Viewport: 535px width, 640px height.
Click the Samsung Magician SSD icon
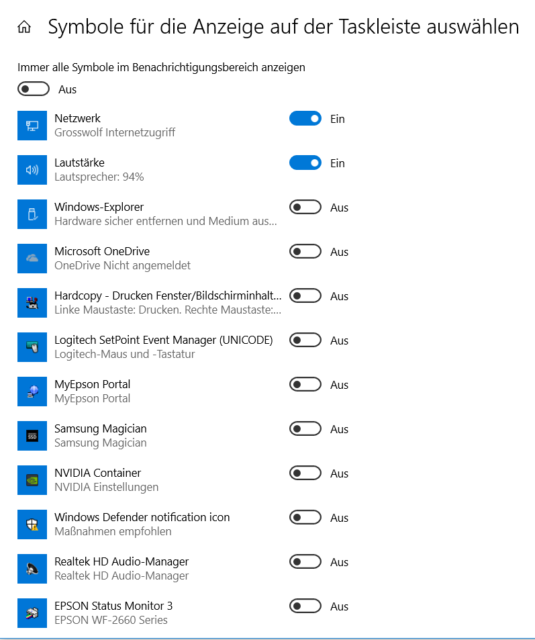tap(32, 436)
